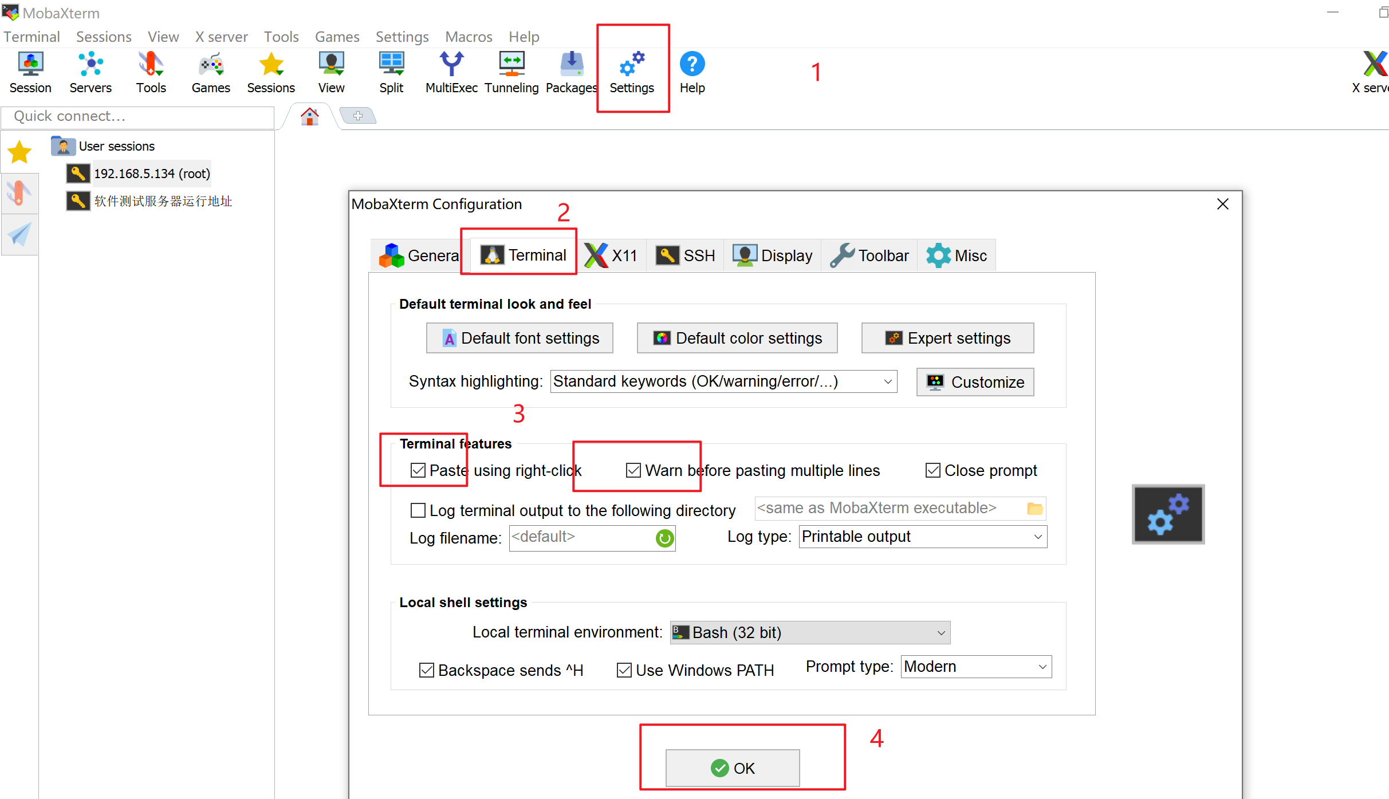The image size is (1389, 799).
Task: Open the View toolbar icon
Action: point(331,72)
